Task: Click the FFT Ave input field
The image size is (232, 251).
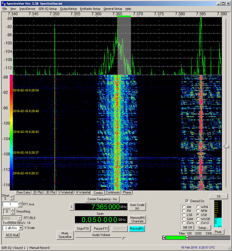Action: pos(10,204)
